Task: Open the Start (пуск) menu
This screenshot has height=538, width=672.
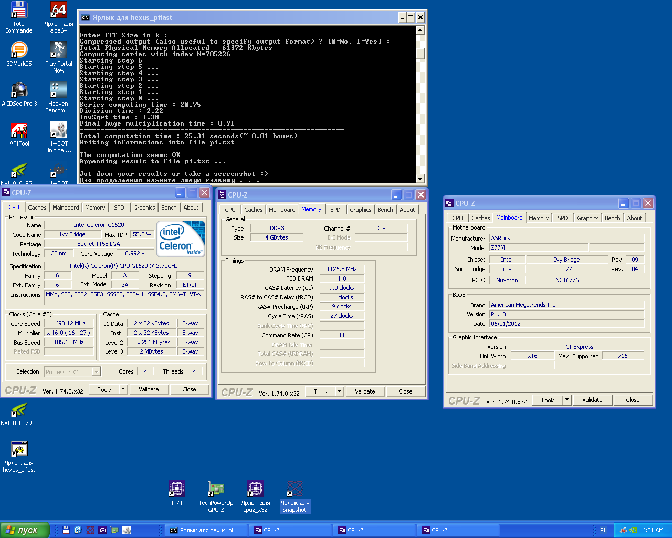Action: pos(25,530)
